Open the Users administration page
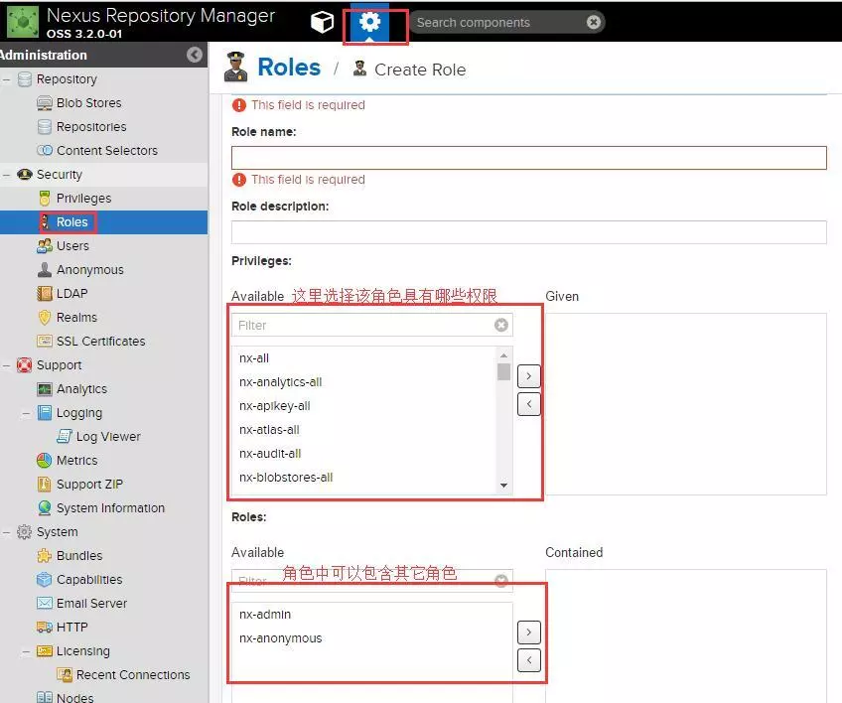This screenshot has width=842, height=703. coord(103,246)
